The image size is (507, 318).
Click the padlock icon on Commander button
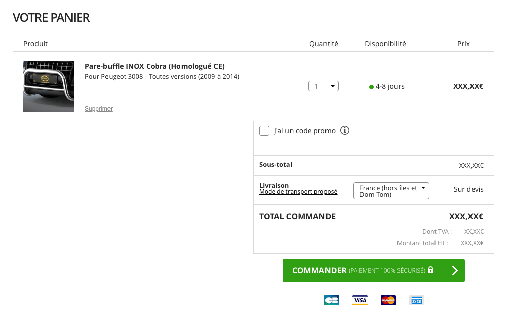tap(430, 270)
